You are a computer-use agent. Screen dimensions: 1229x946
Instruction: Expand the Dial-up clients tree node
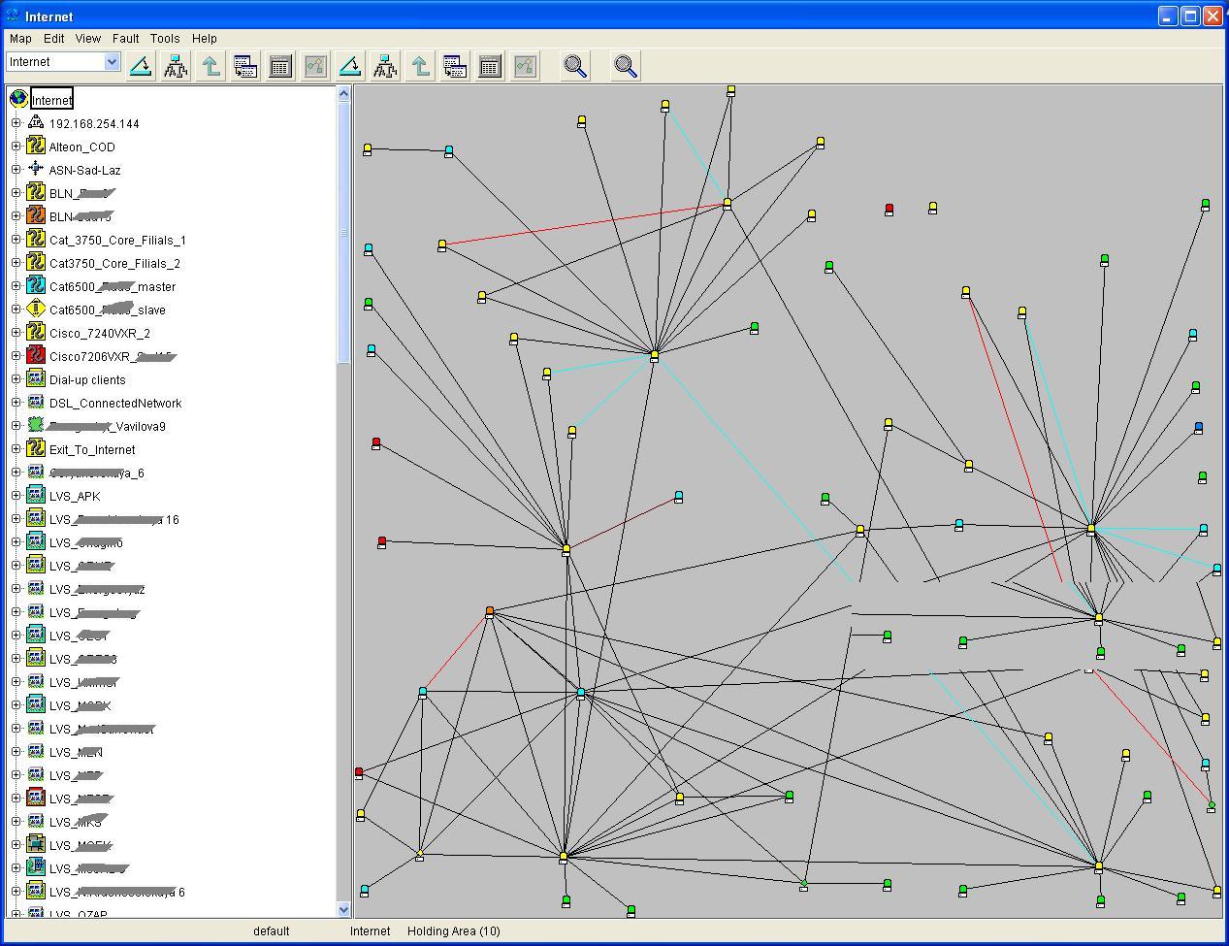[x=16, y=379]
